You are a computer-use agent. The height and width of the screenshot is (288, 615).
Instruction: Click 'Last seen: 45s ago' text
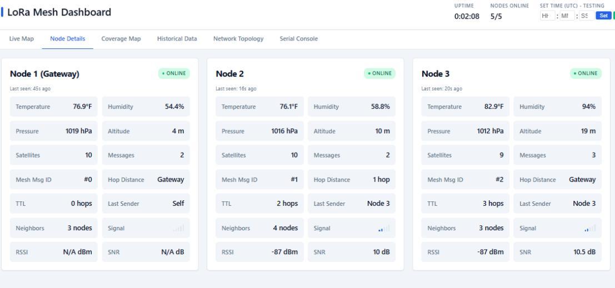[x=30, y=89]
